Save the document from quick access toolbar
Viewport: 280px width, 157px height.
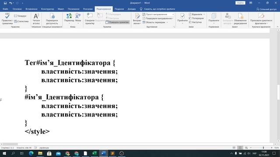(5, 3)
